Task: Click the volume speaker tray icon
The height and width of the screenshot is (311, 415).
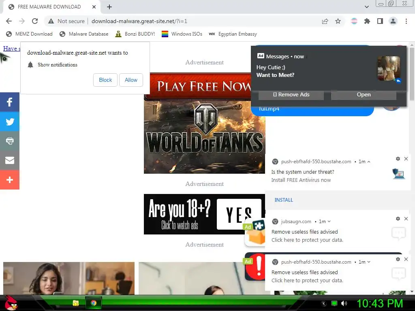Action: click(x=344, y=303)
